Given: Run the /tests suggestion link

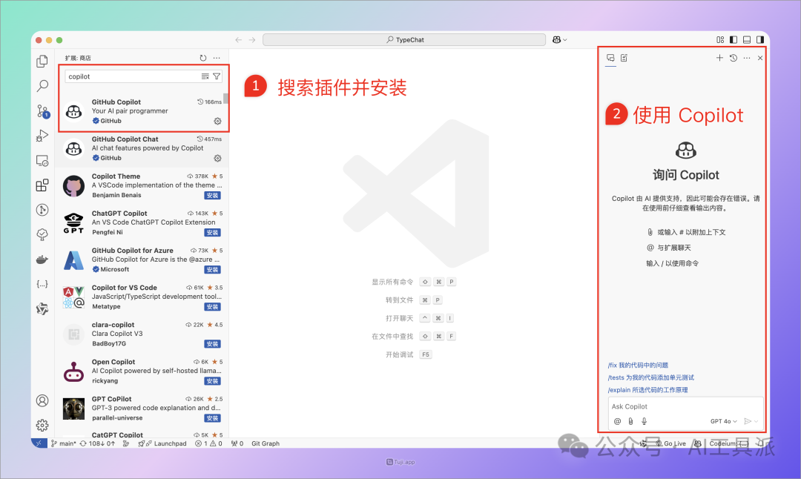Looking at the screenshot, I should click(x=651, y=377).
